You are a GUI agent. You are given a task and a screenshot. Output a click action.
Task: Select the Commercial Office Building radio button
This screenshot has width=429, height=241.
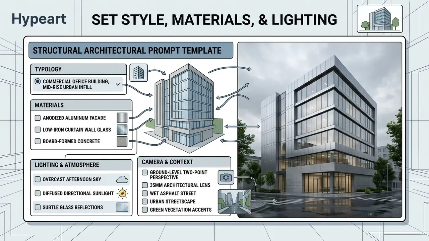(38, 81)
